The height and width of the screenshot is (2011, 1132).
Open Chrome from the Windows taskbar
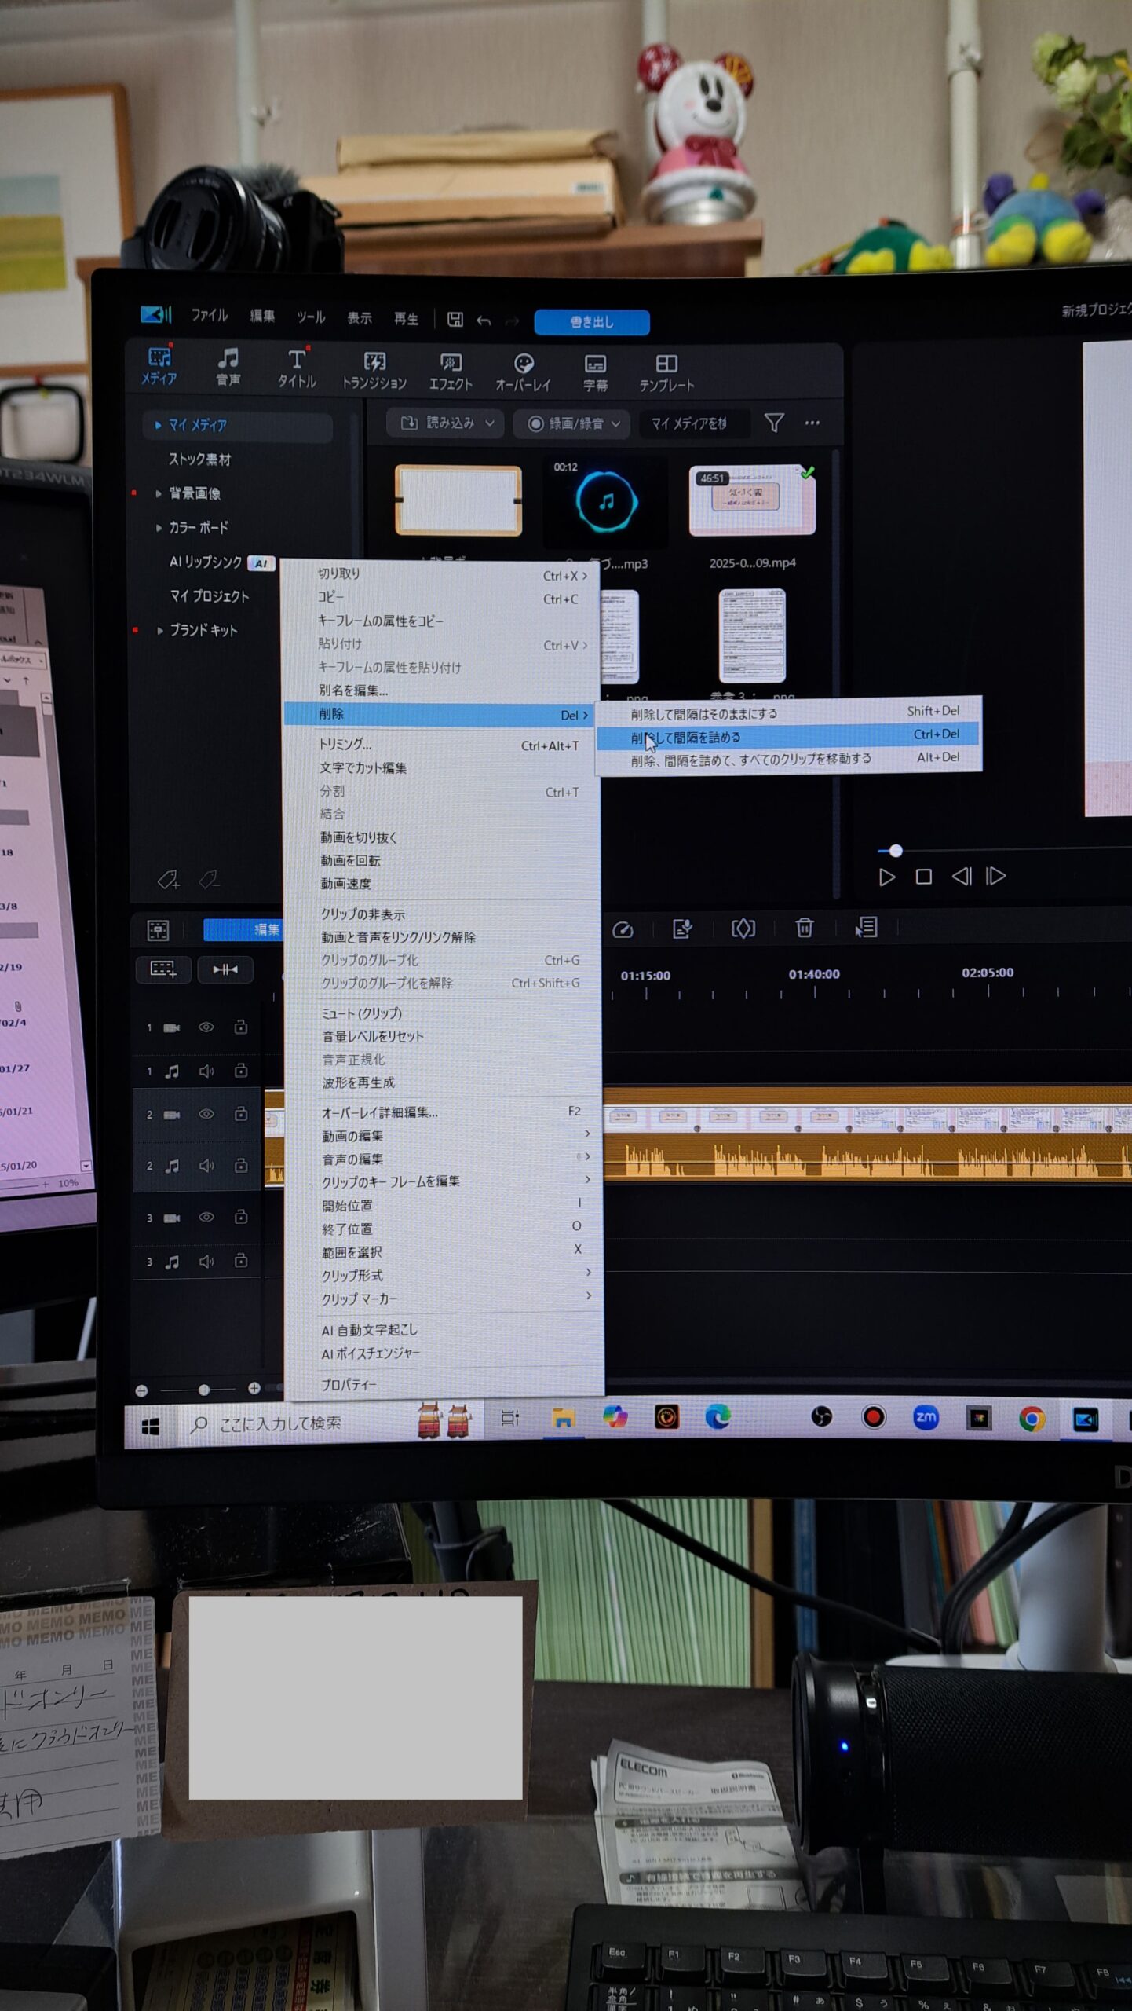click(x=1032, y=1419)
